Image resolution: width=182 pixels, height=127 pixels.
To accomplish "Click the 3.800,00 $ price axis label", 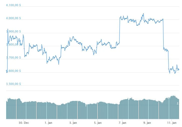I will (14, 45).
